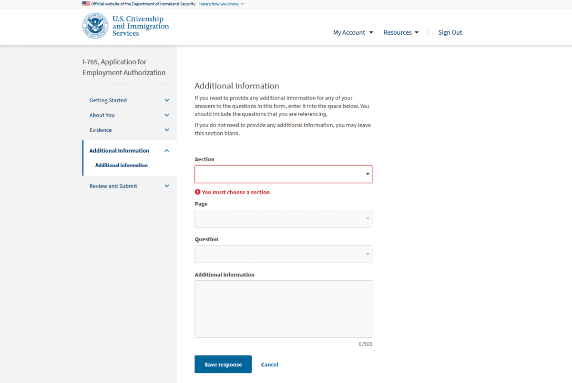The image size is (572, 383).
Task: Click the Page dropdown arrow icon
Action: click(x=367, y=218)
